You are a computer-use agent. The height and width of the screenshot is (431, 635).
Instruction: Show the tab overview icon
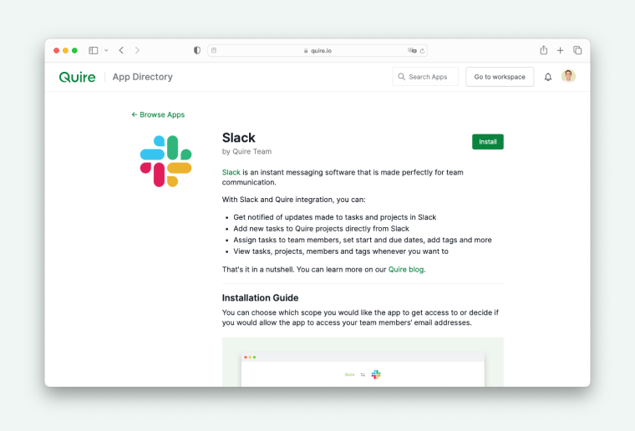point(577,50)
